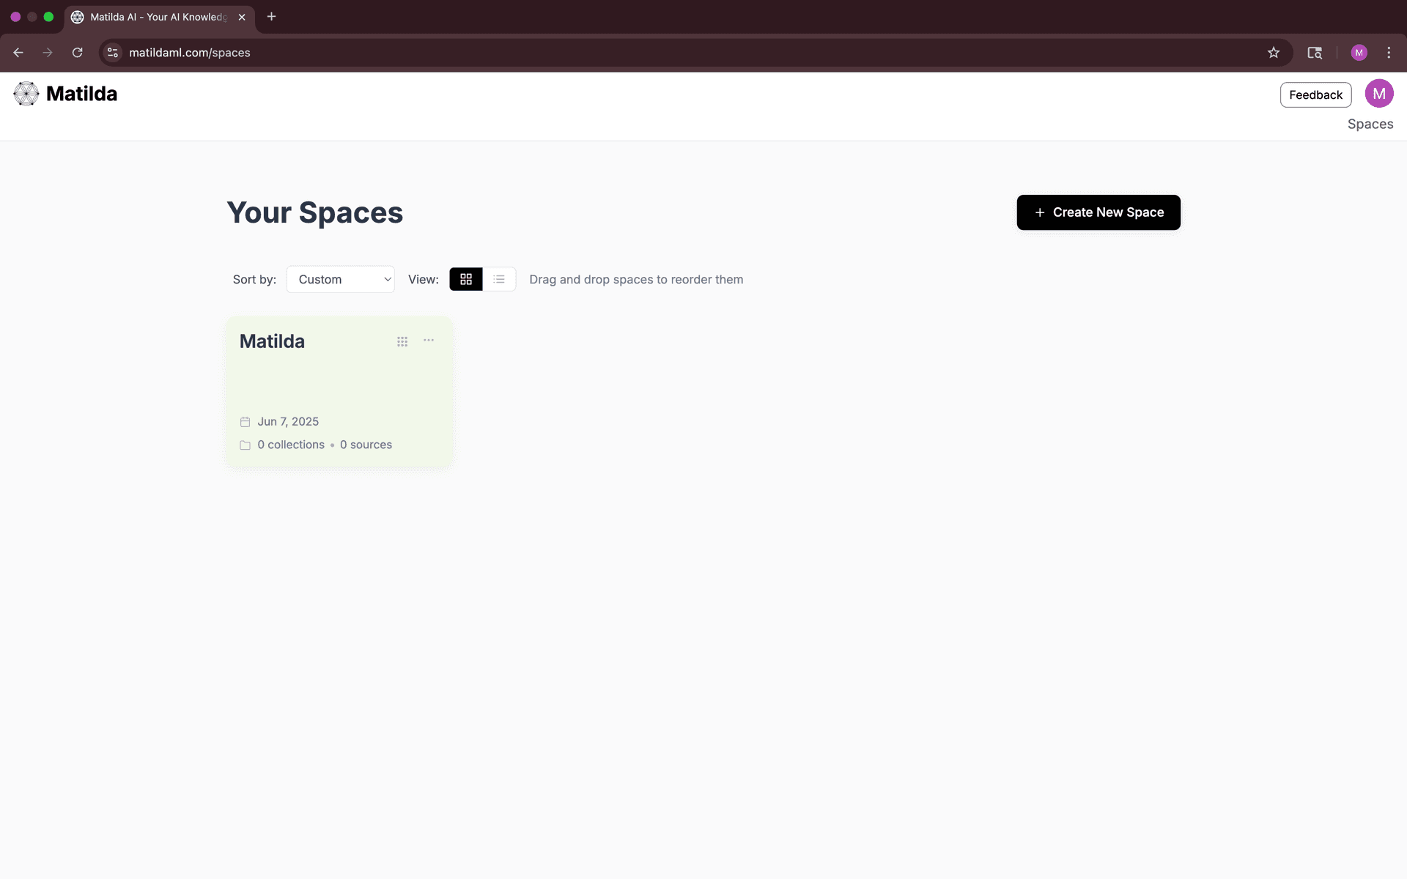1407x879 pixels.
Task: Keep grid view active by clicking its toggle
Action: [466, 279]
